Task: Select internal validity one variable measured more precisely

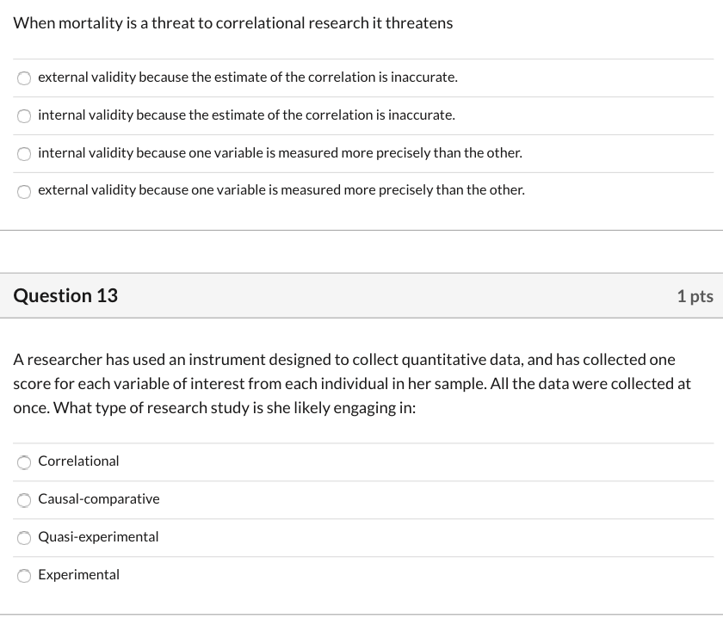Action: tap(23, 153)
